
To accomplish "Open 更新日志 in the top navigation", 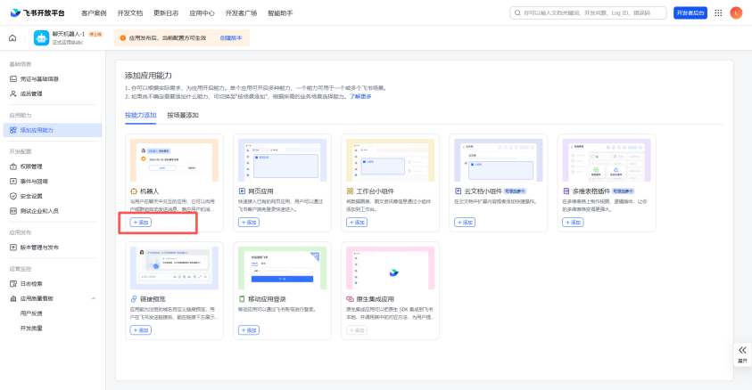I will pyautogui.click(x=166, y=13).
